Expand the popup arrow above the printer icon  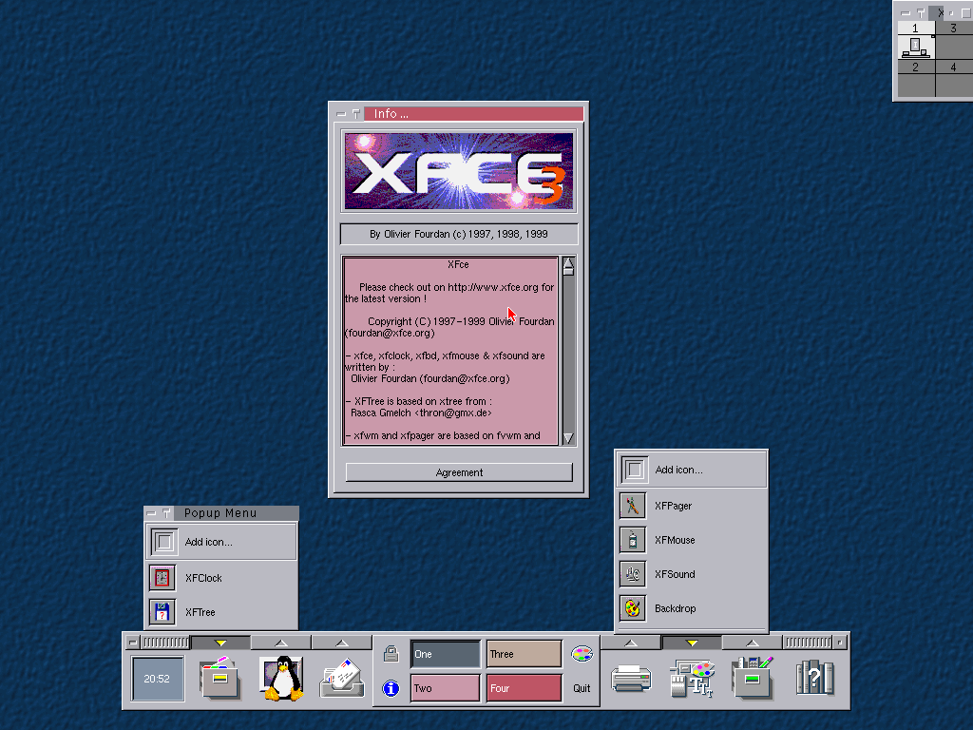click(x=631, y=643)
